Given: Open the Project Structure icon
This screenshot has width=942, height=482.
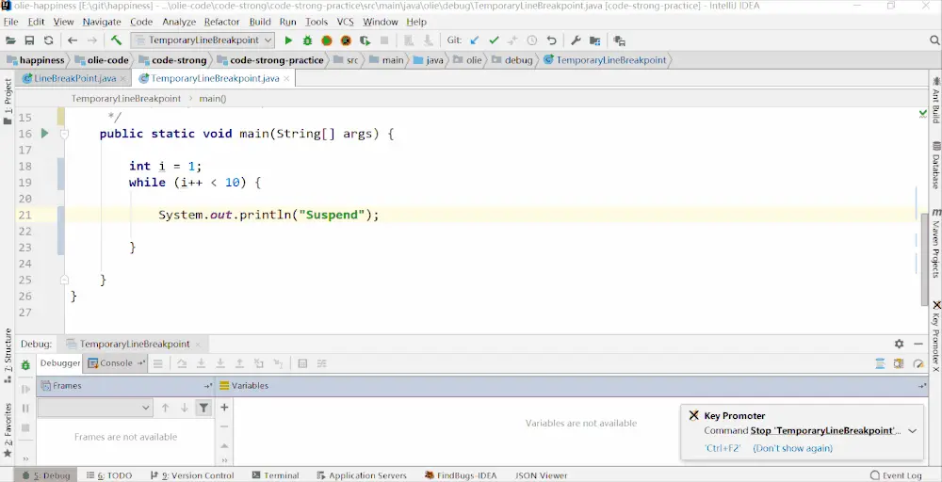Looking at the screenshot, I should click(x=594, y=40).
